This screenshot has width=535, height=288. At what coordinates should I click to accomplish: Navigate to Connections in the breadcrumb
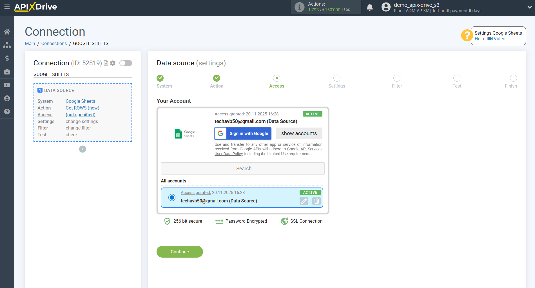point(54,43)
